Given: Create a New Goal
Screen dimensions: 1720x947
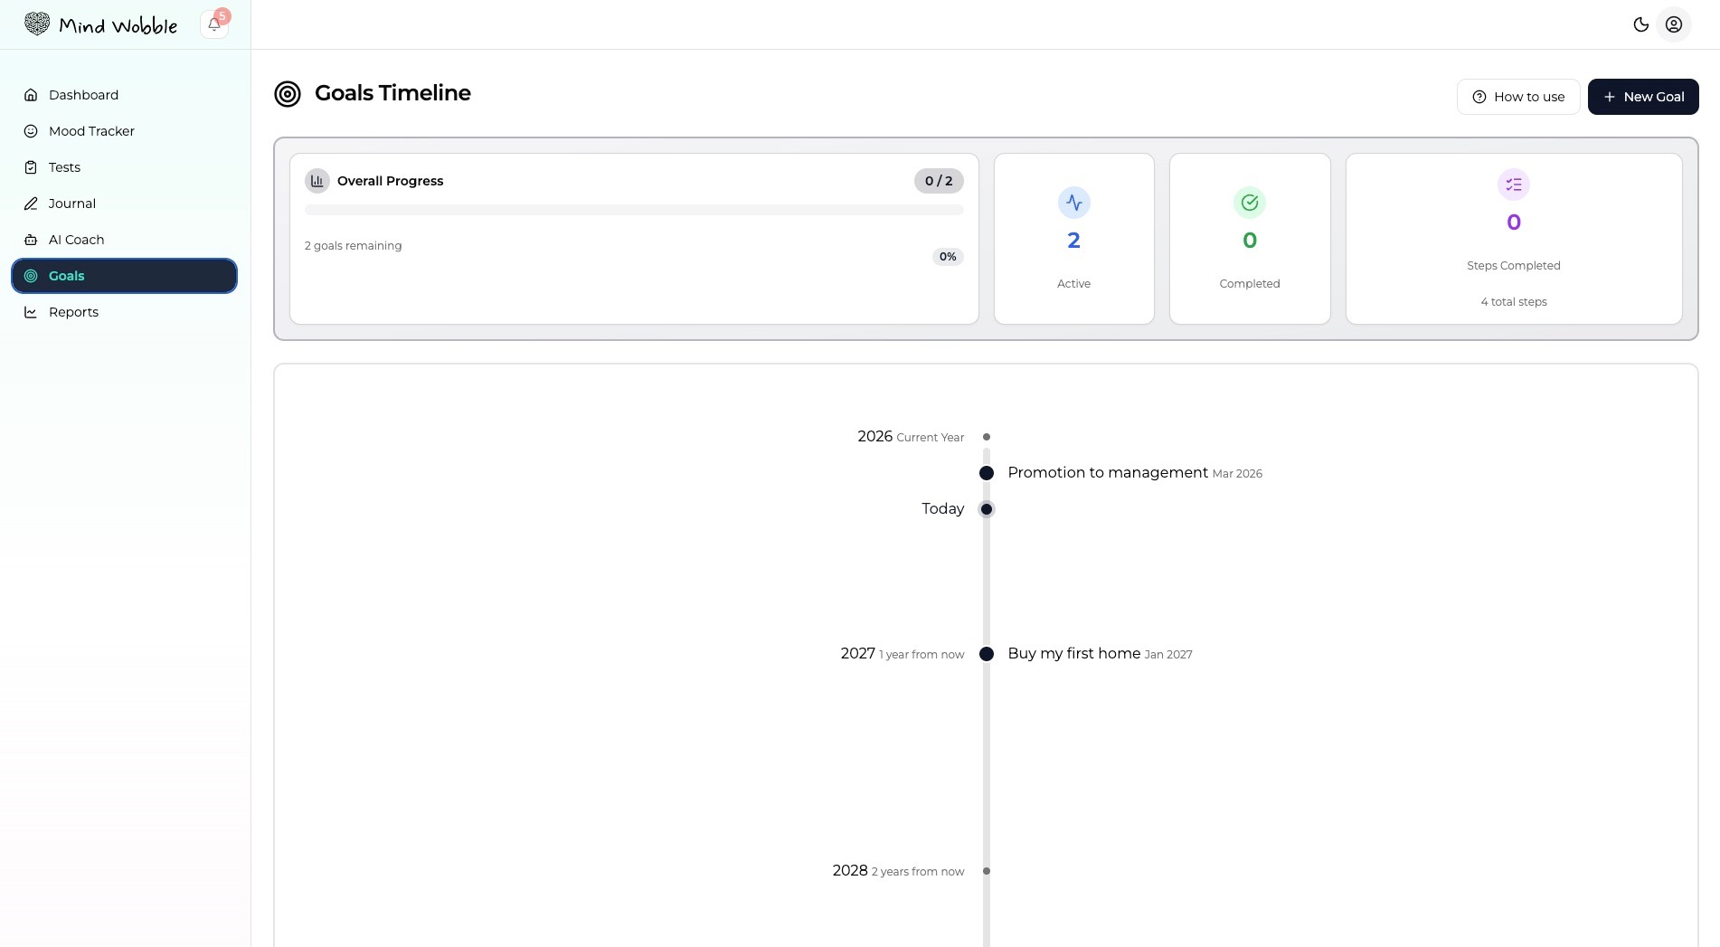Looking at the screenshot, I should [x=1643, y=97].
